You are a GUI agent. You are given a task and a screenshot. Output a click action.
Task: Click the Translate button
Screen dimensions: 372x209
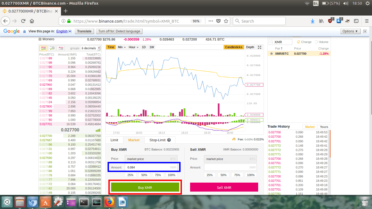pyautogui.click(x=84, y=31)
